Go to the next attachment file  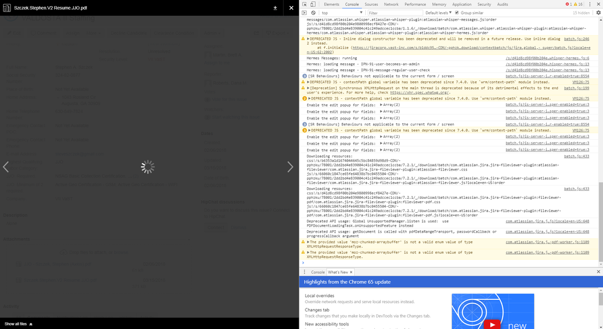[x=290, y=167]
